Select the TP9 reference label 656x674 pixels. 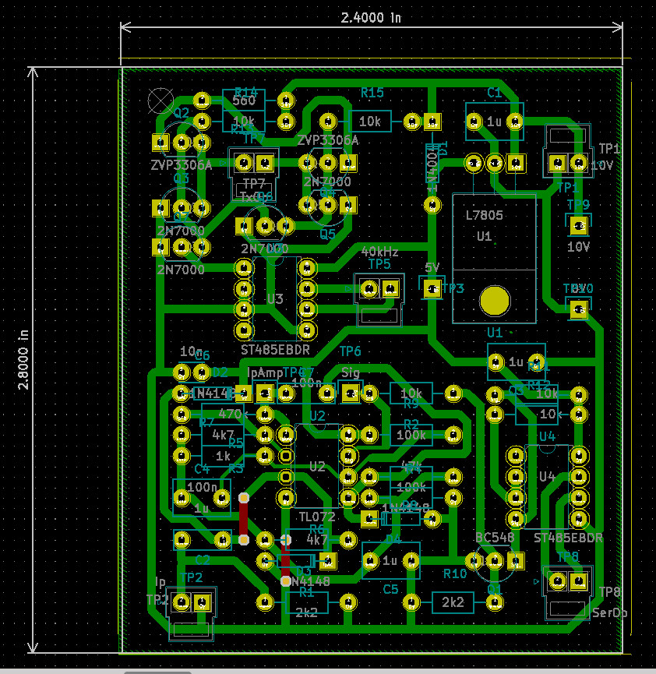coord(578,205)
